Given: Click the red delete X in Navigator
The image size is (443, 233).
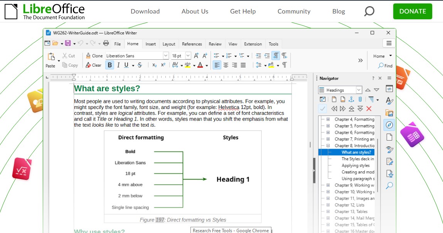Looking at the screenshot, I should 369,109.
